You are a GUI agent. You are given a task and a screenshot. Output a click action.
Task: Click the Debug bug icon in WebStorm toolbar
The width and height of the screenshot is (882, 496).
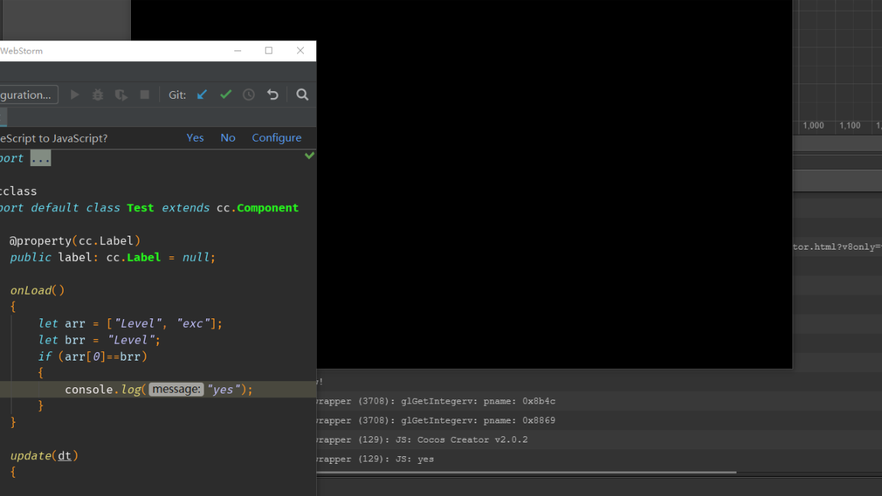pos(98,94)
